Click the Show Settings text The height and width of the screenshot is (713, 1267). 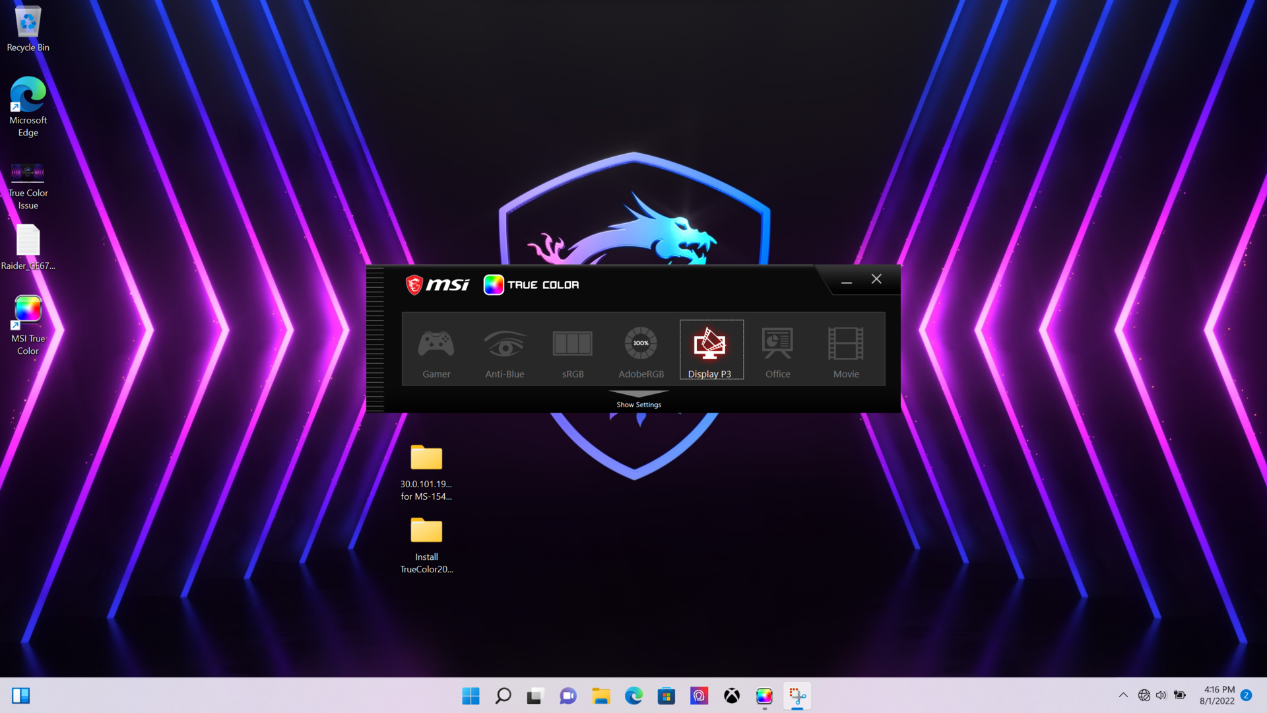point(639,404)
